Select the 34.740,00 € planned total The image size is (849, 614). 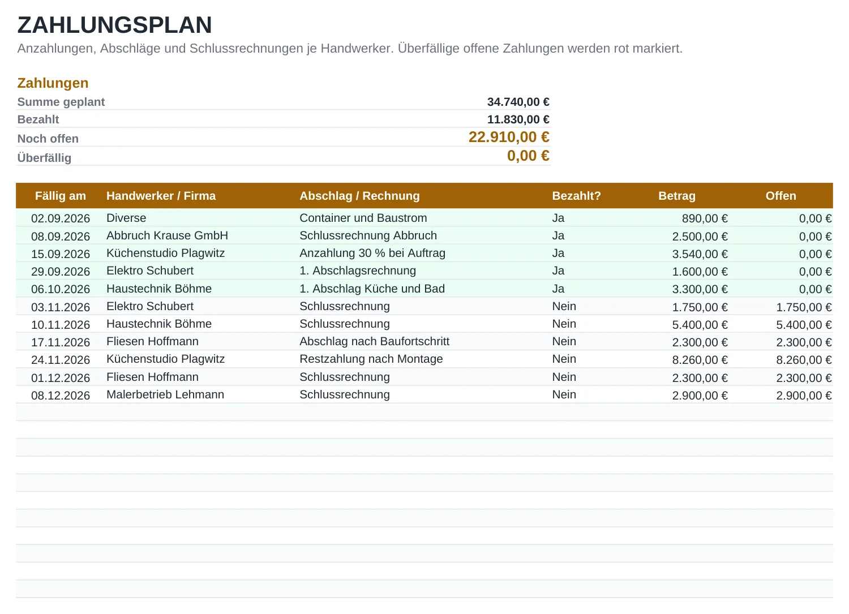518,102
